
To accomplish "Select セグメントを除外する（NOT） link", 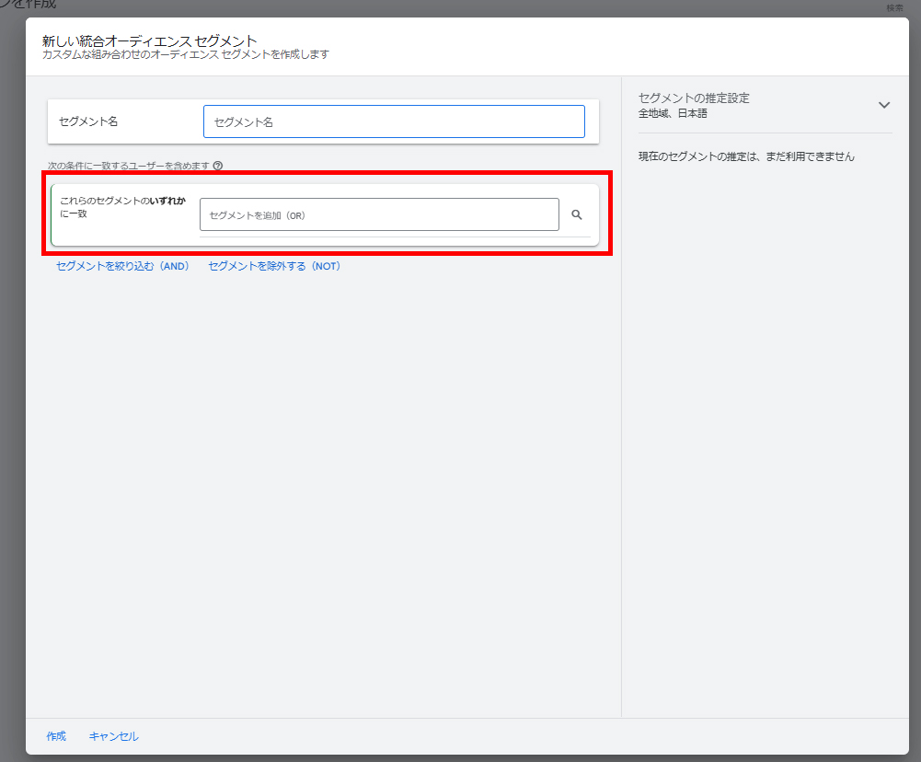I will click(274, 266).
